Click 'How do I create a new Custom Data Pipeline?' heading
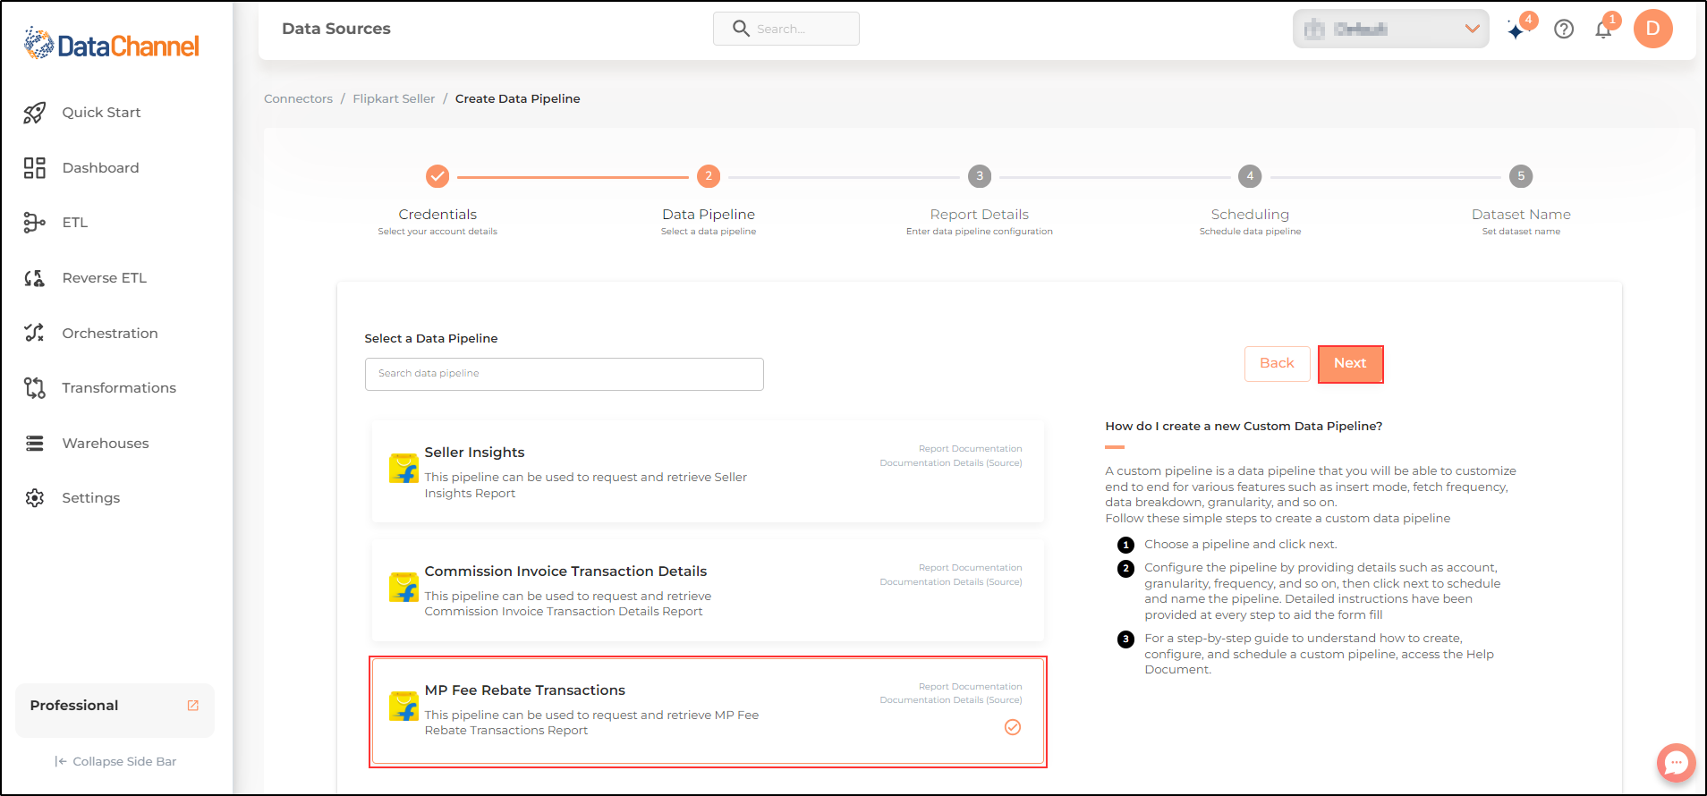The width and height of the screenshot is (1707, 796). (1244, 427)
